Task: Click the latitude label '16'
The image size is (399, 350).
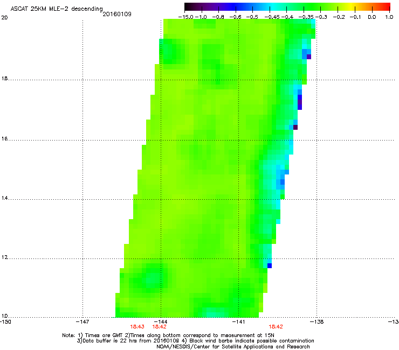Action: (x=4, y=139)
